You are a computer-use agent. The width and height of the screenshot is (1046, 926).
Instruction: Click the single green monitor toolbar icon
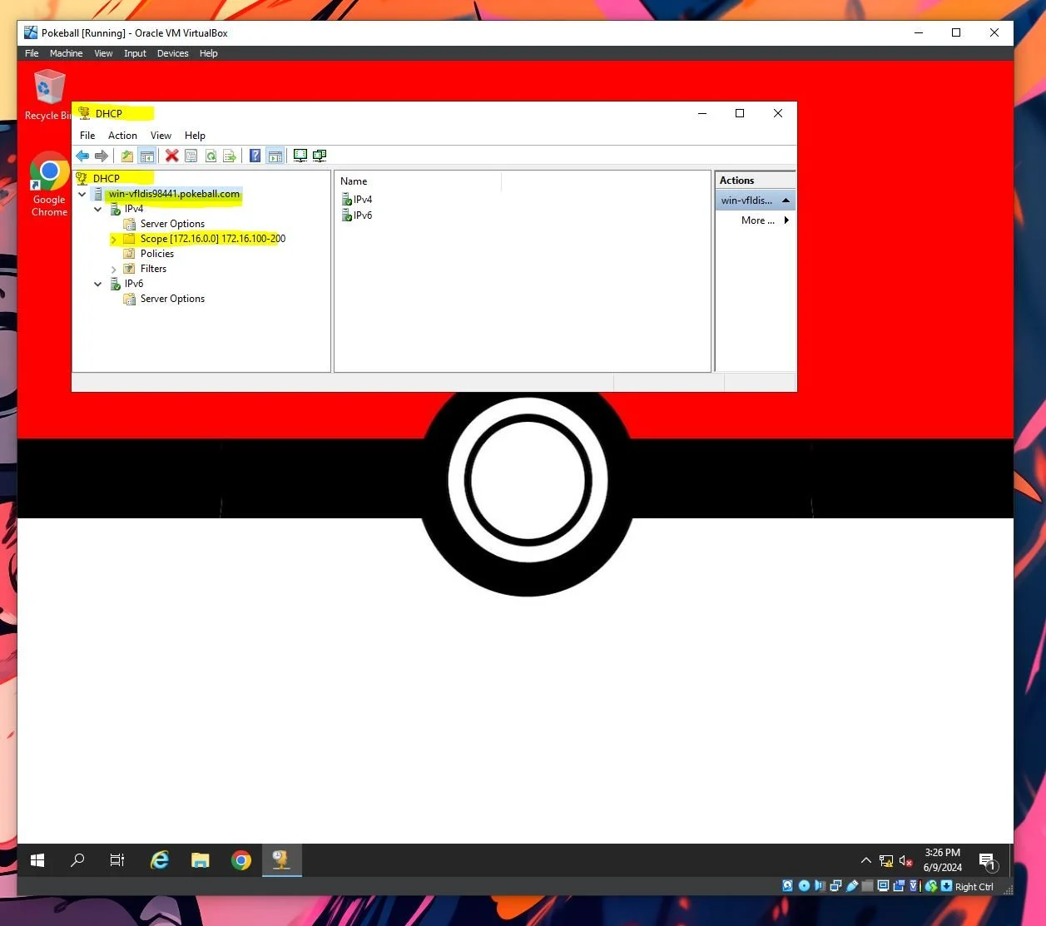coord(300,156)
